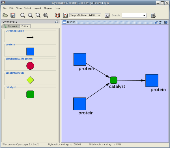Choose the Directed Edge arrow in palette
The width and height of the screenshot is (170, 148).
(30, 37)
